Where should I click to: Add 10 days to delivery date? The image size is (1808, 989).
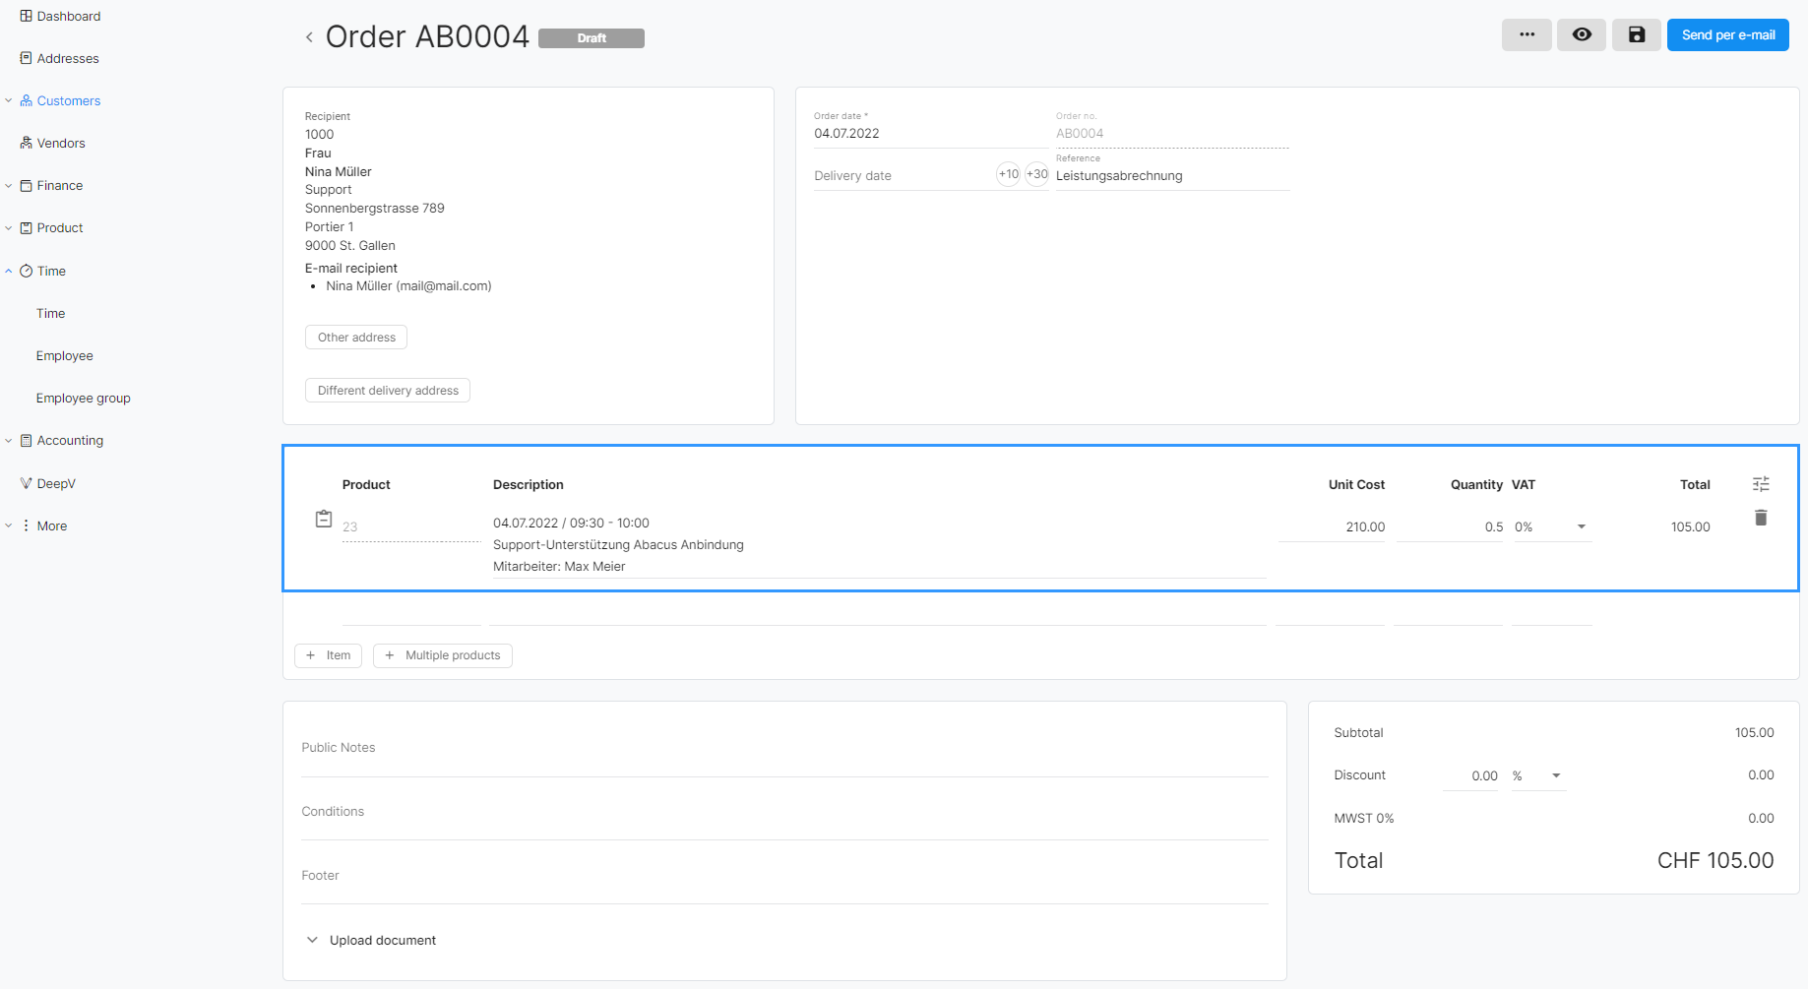click(x=1009, y=174)
